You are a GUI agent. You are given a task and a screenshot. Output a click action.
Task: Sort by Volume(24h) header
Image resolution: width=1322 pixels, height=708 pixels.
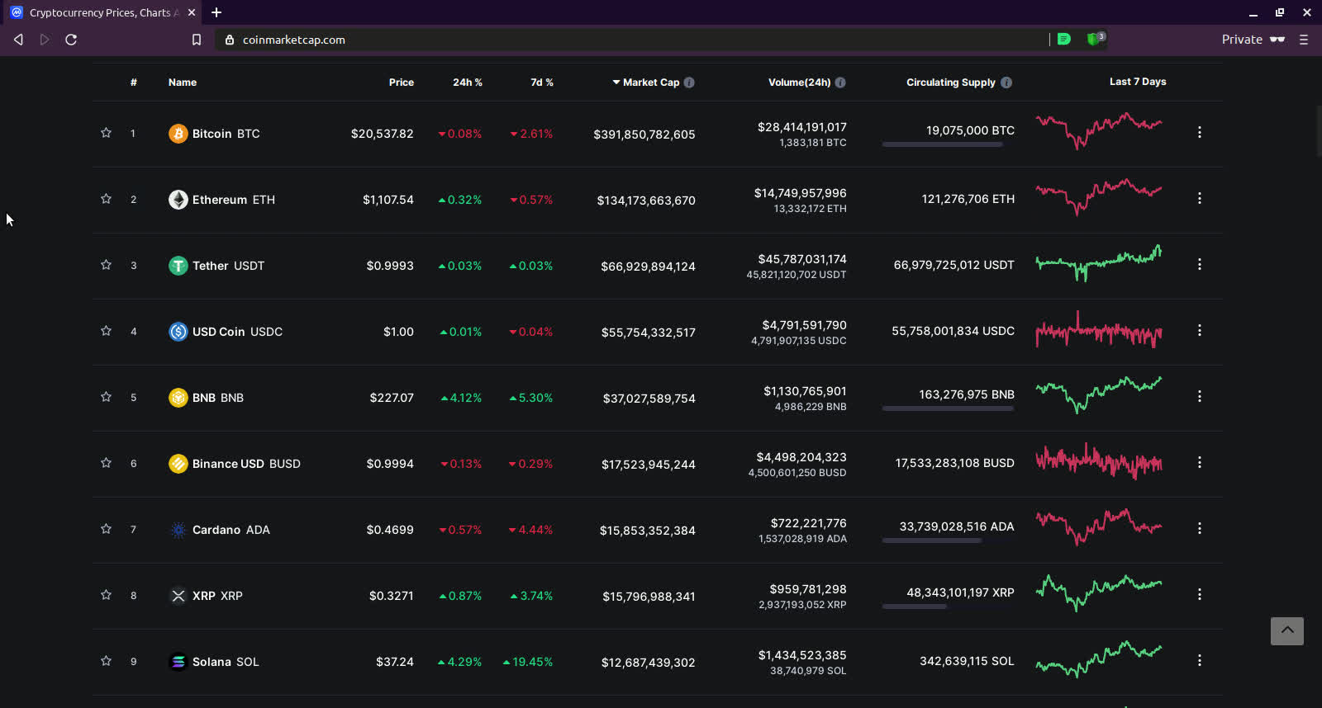pos(800,83)
